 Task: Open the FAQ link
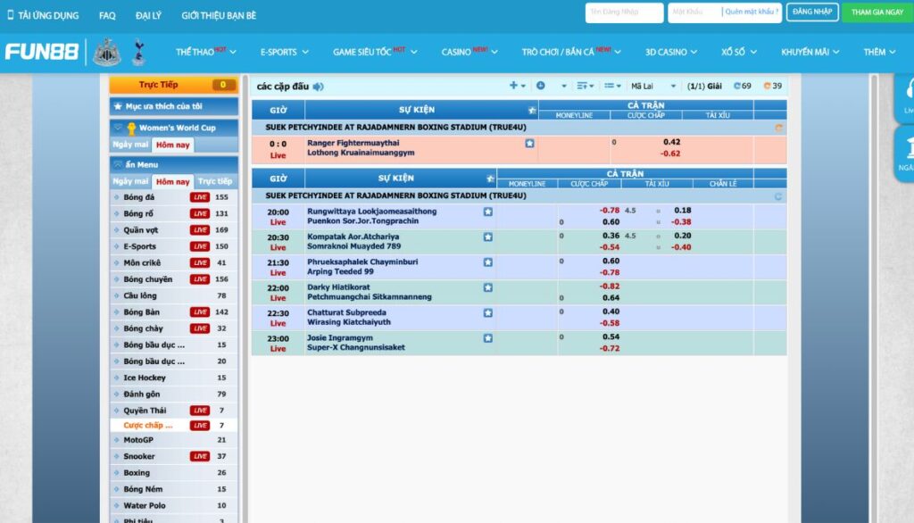107,16
